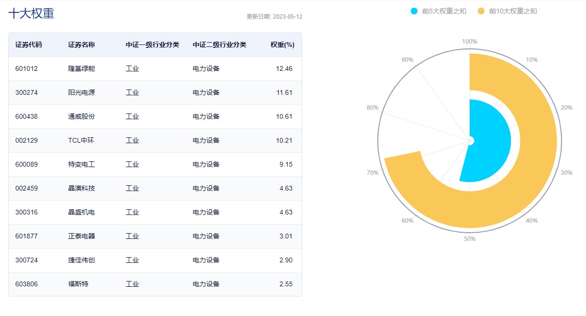Click security code 300724
This screenshot has height=316, width=586.
[26, 260]
